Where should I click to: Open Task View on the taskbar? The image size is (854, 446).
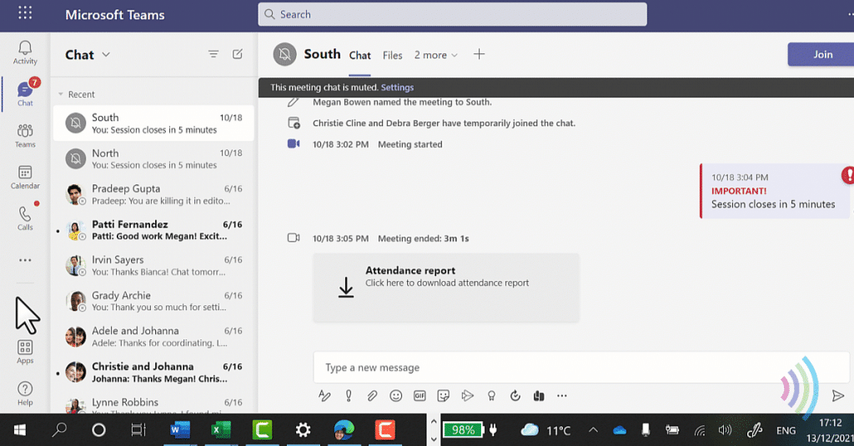pos(139,430)
